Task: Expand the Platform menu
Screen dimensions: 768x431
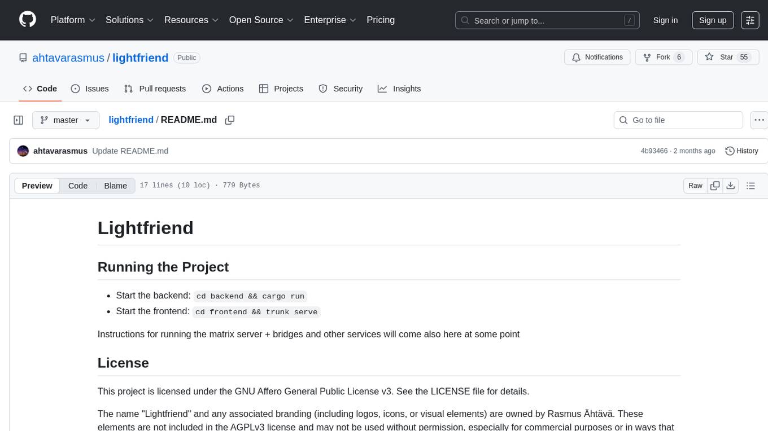Action: click(73, 20)
